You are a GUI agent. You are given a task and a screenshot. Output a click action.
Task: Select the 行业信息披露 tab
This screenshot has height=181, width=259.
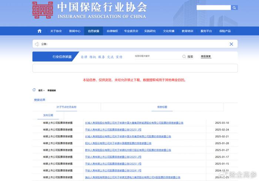click(x=55, y=57)
